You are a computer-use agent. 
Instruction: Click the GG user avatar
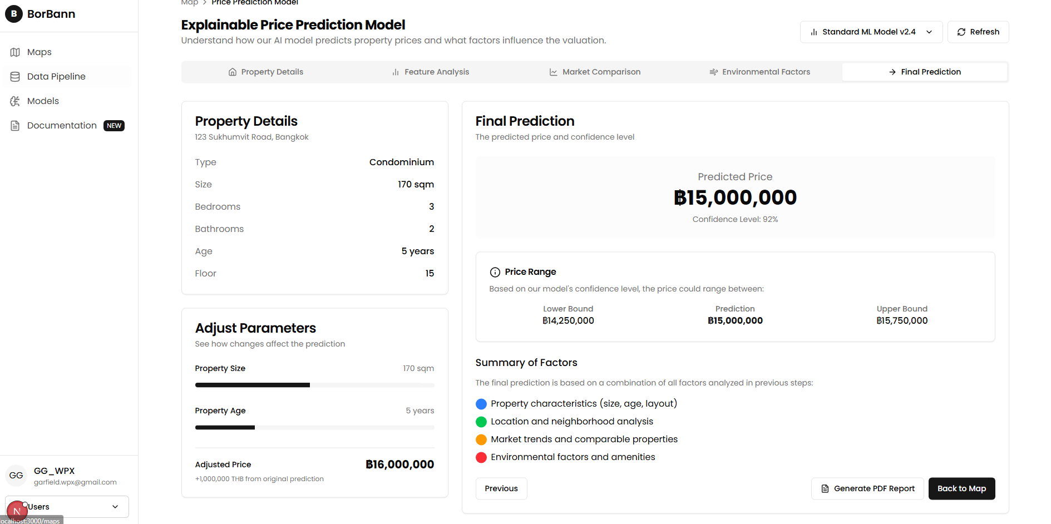coord(16,476)
